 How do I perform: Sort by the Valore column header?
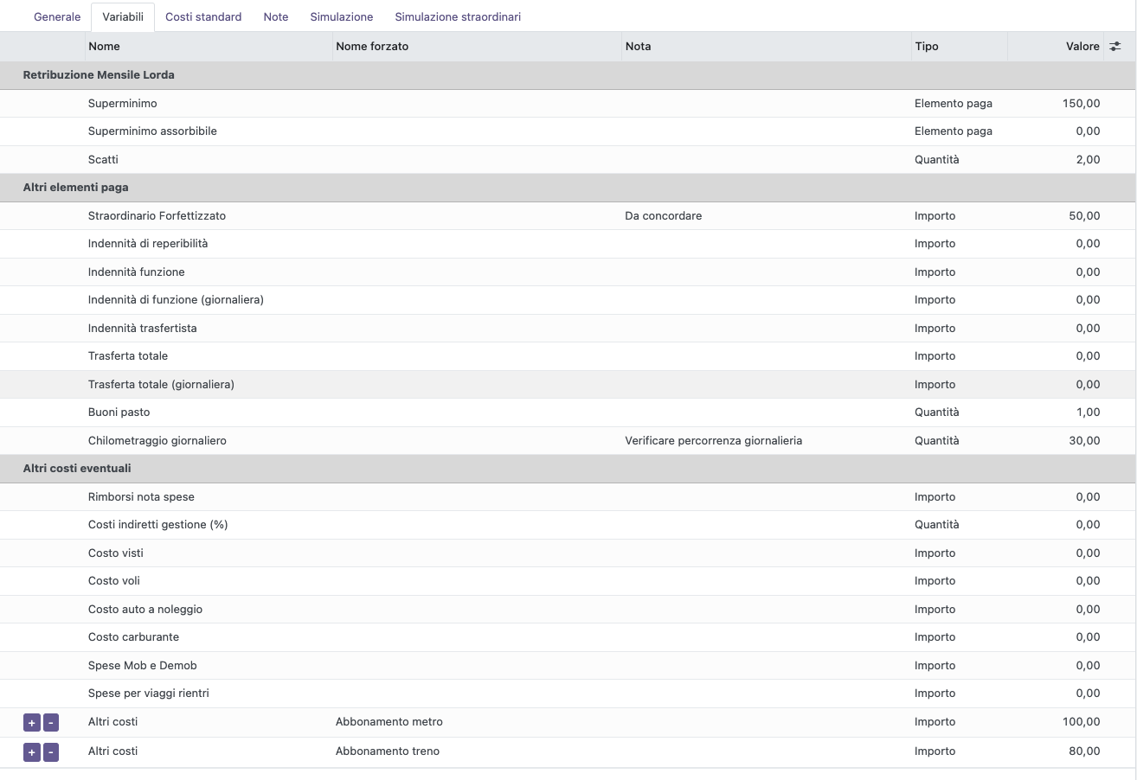[x=1082, y=47]
